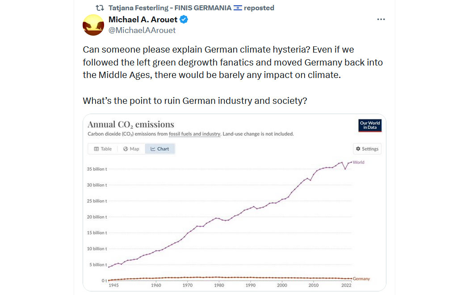The height and width of the screenshot is (295, 469).
Task: Click the 2022 label on the timeline axis
Action: 346,285
